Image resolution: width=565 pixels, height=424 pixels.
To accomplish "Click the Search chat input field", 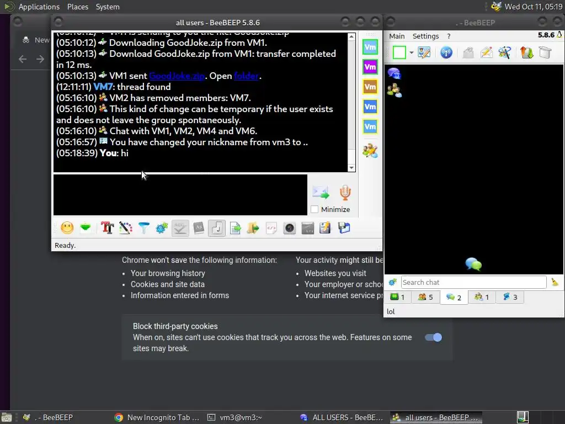I will tap(474, 282).
